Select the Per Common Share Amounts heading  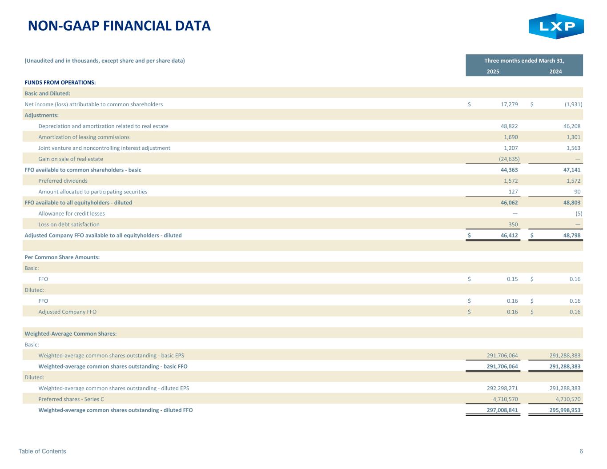coord(62,257)
